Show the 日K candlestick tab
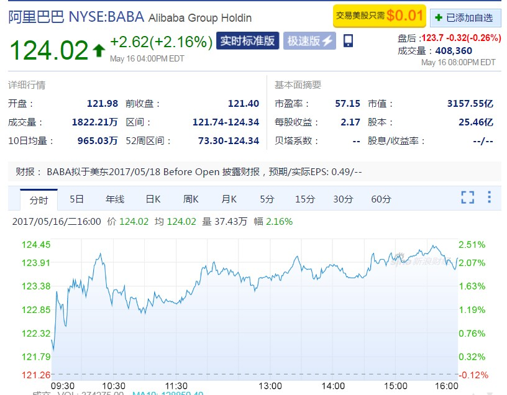Screen dimensions: 507x395 (153, 199)
